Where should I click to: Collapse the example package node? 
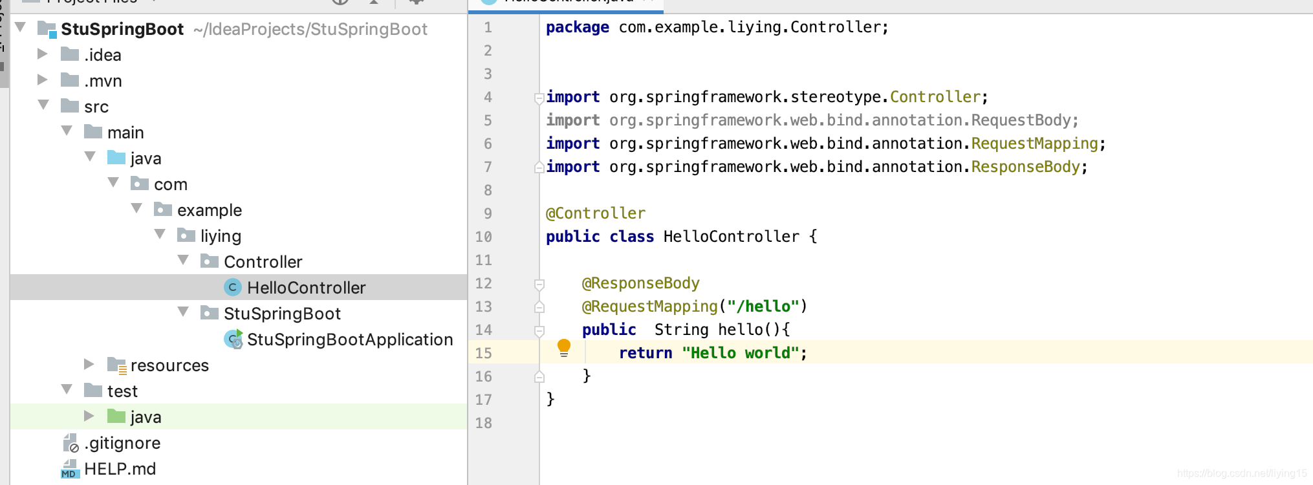(137, 208)
